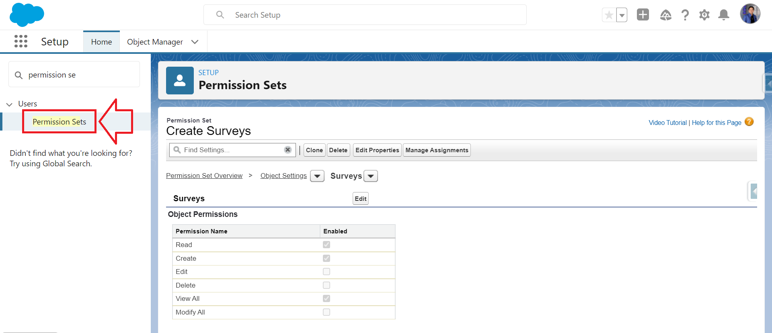
Task: Select Permission Sets in the sidebar
Action: tap(59, 122)
